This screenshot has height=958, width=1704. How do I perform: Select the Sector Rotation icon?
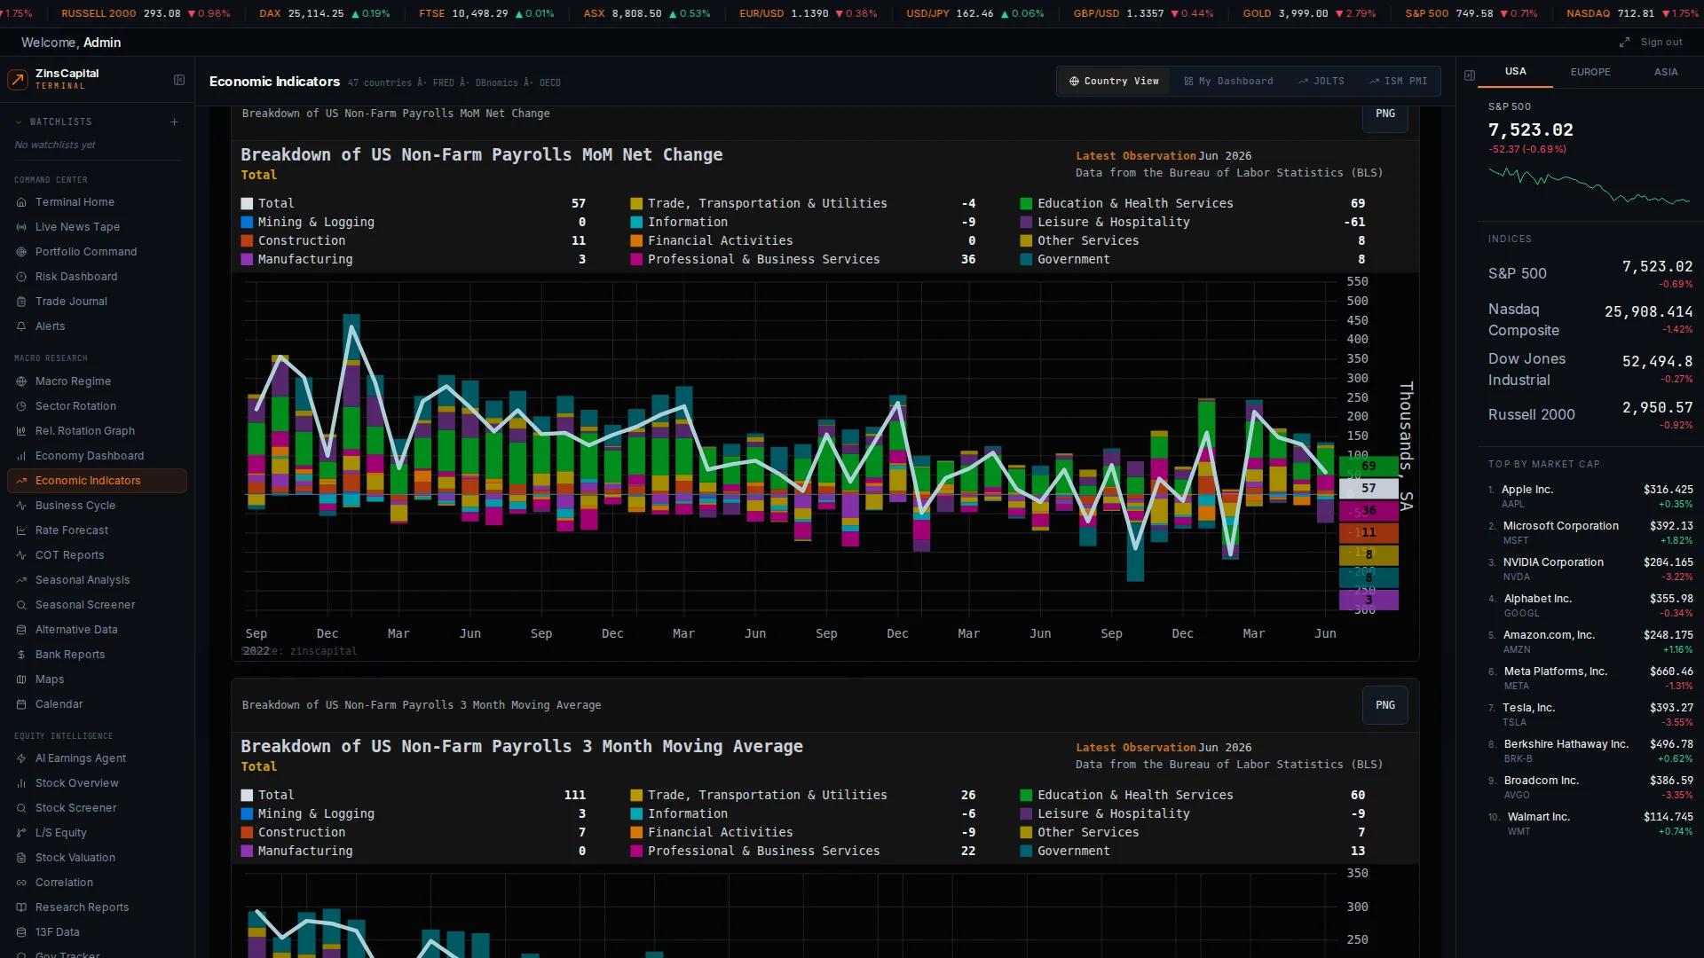point(21,406)
